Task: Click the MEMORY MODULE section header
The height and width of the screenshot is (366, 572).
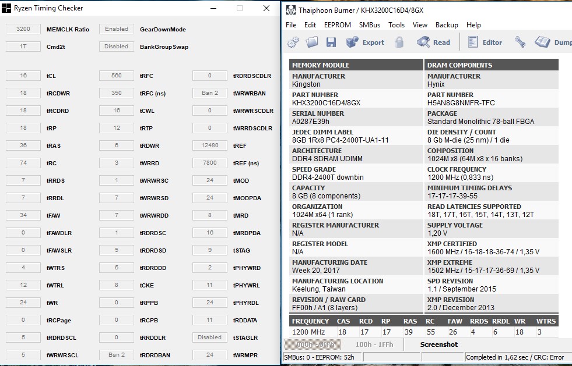Action: (x=356, y=65)
